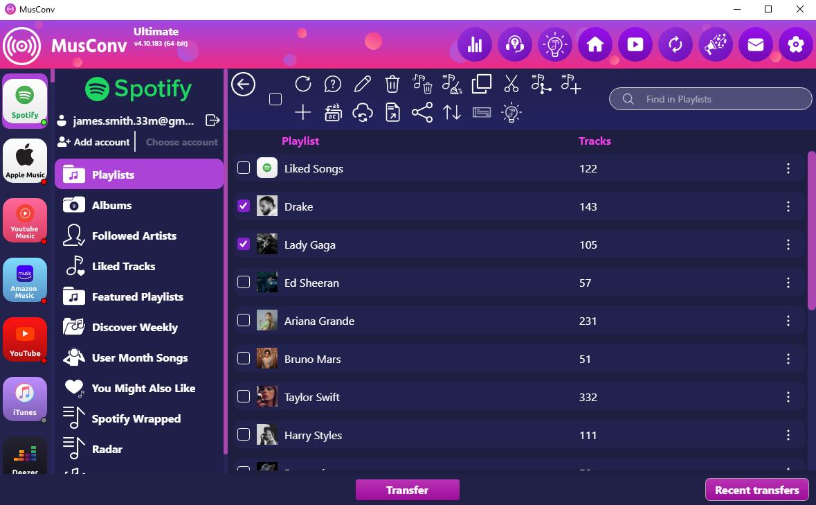
Task: Click the trash delete icon
Action: 392,84
